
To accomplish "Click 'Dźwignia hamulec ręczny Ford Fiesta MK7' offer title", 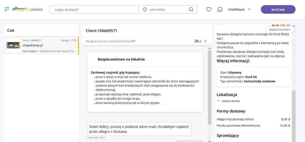I will pos(111,41).
